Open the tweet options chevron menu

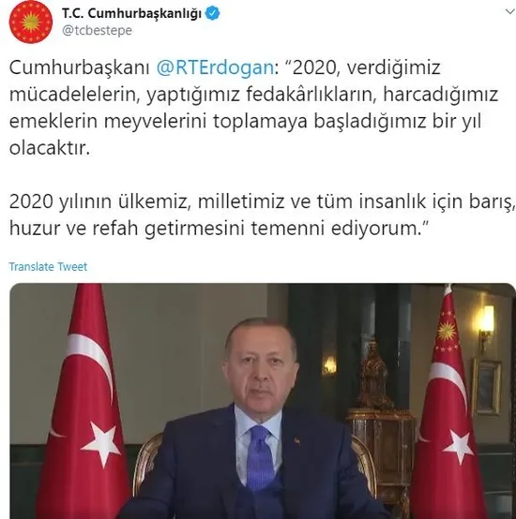pyautogui.click(x=510, y=12)
